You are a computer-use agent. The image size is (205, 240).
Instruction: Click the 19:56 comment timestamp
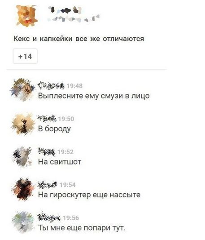(x=71, y=218)
